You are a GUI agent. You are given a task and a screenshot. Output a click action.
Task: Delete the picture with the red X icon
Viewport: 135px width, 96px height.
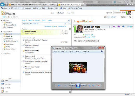pos(99,85)
